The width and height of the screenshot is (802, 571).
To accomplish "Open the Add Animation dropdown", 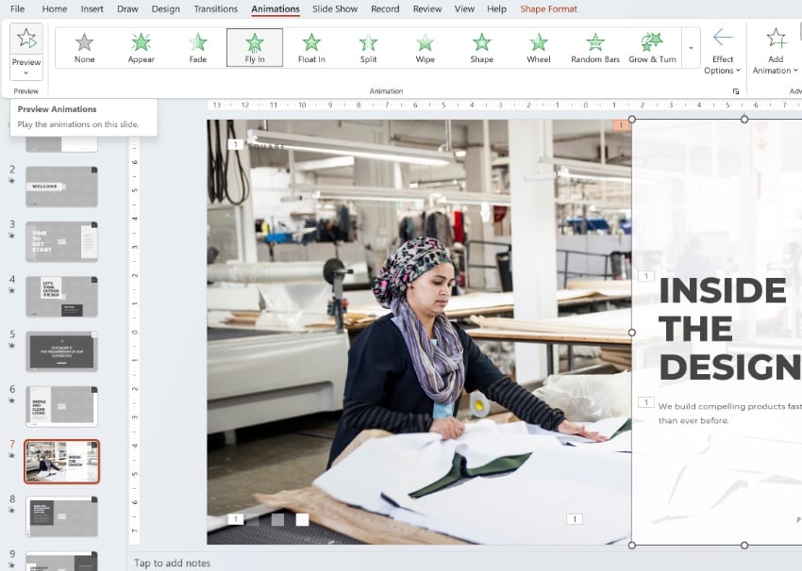I will 776,64.
